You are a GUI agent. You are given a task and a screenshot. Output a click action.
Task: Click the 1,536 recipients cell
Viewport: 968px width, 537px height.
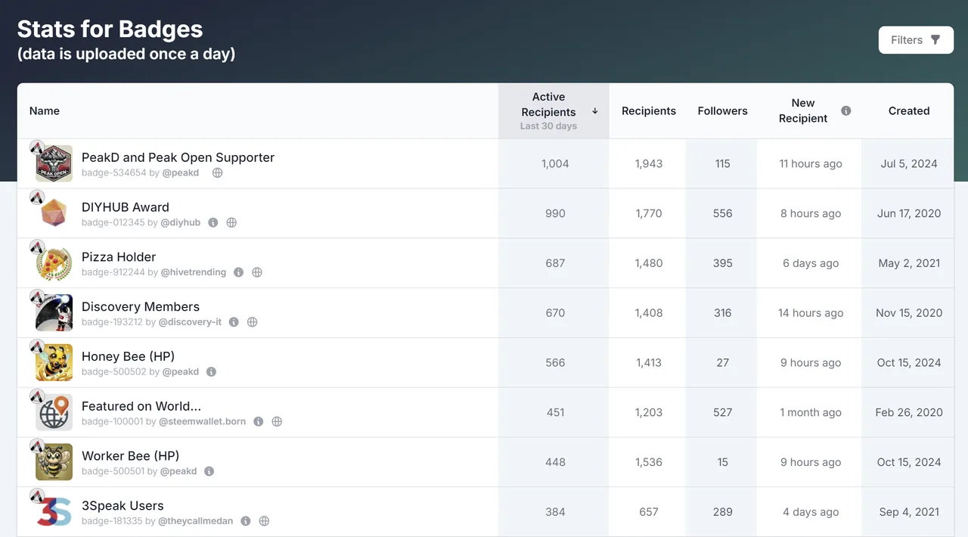pos(649,462)
